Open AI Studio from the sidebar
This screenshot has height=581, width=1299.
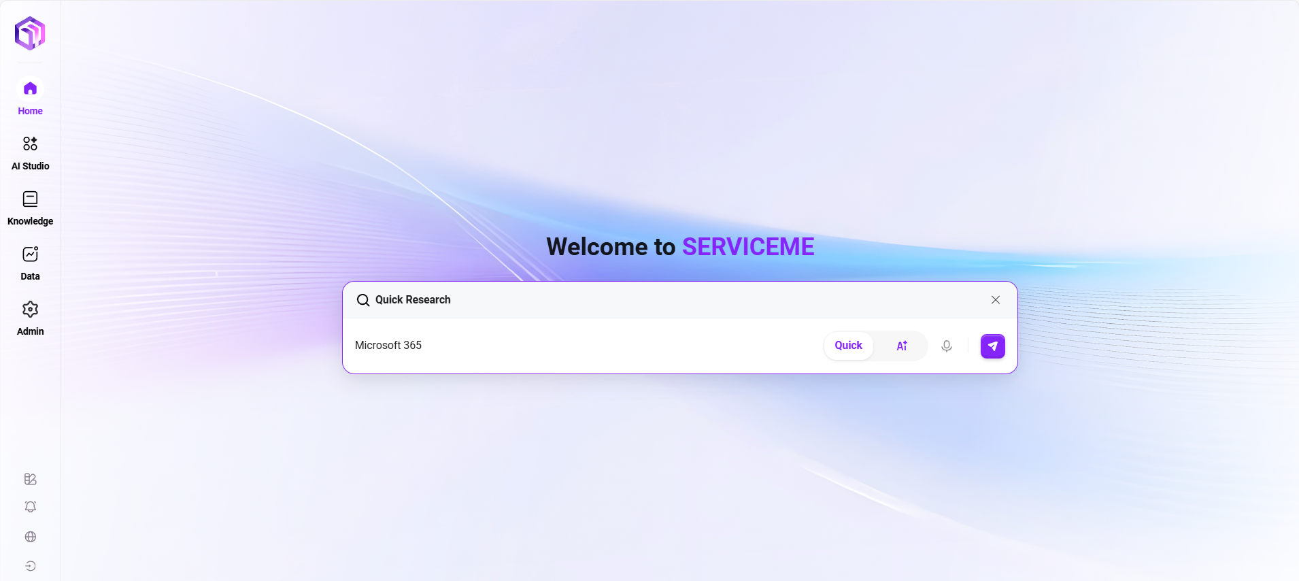30,152
